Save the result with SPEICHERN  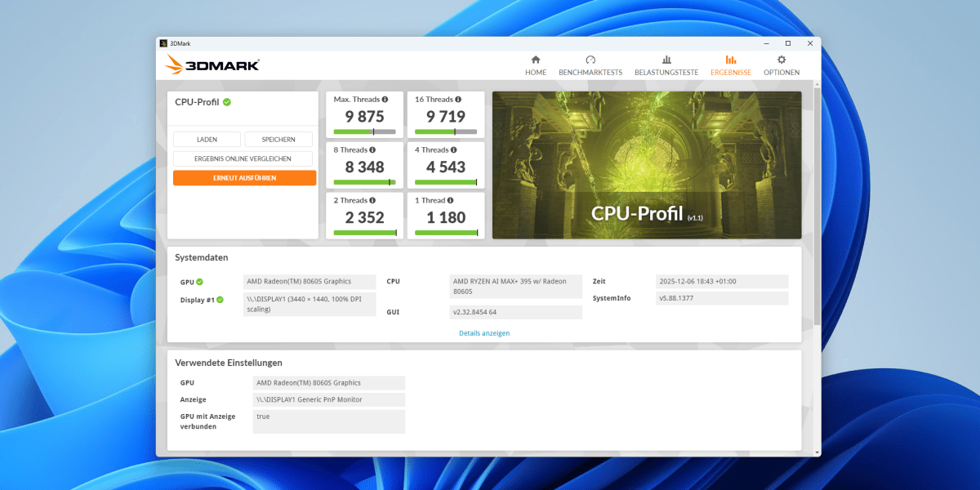point(278,139)
